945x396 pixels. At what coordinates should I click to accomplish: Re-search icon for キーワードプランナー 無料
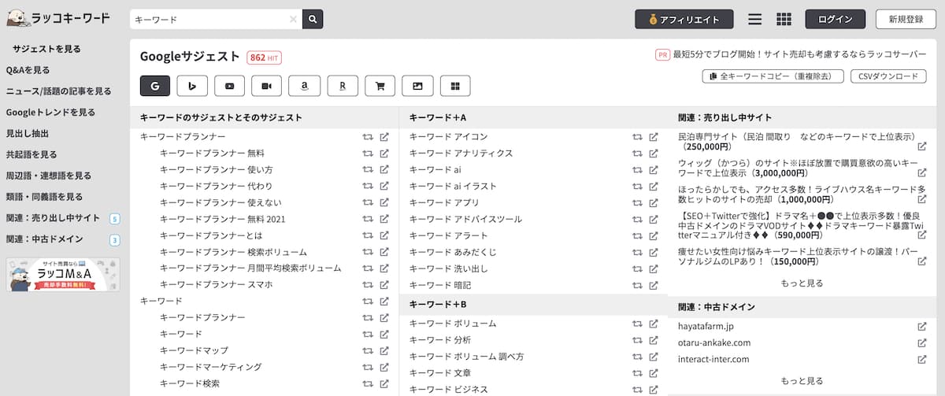click(368, 153)
